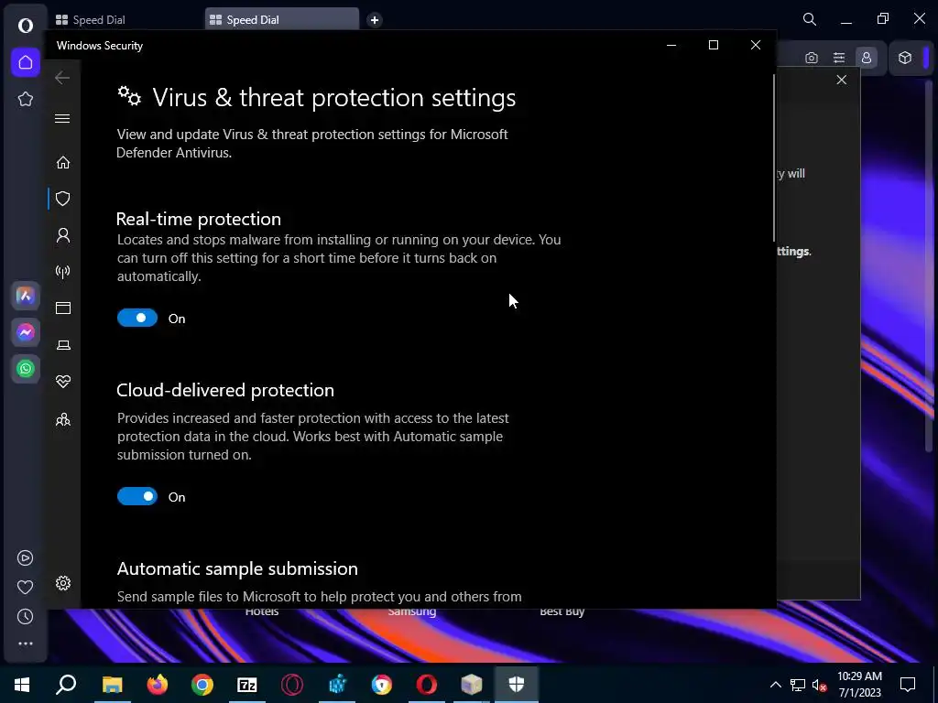The height and width of the screenshot is (703, 938).
Task: Click Opera snapshot camera icon
Action: [812, 58]
